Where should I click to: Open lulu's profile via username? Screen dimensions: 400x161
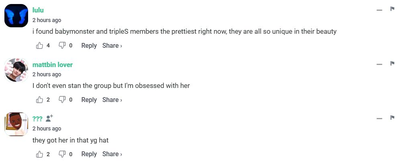click(x=38, y=10)
